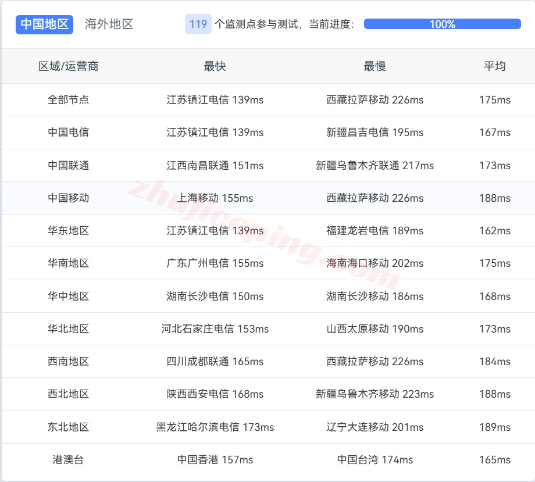Select 黑龙江哈尔滨电信 173ms cell

[x=215, y=427]
